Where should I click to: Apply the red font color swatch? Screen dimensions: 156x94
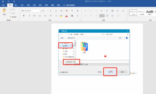pos(66,16)
